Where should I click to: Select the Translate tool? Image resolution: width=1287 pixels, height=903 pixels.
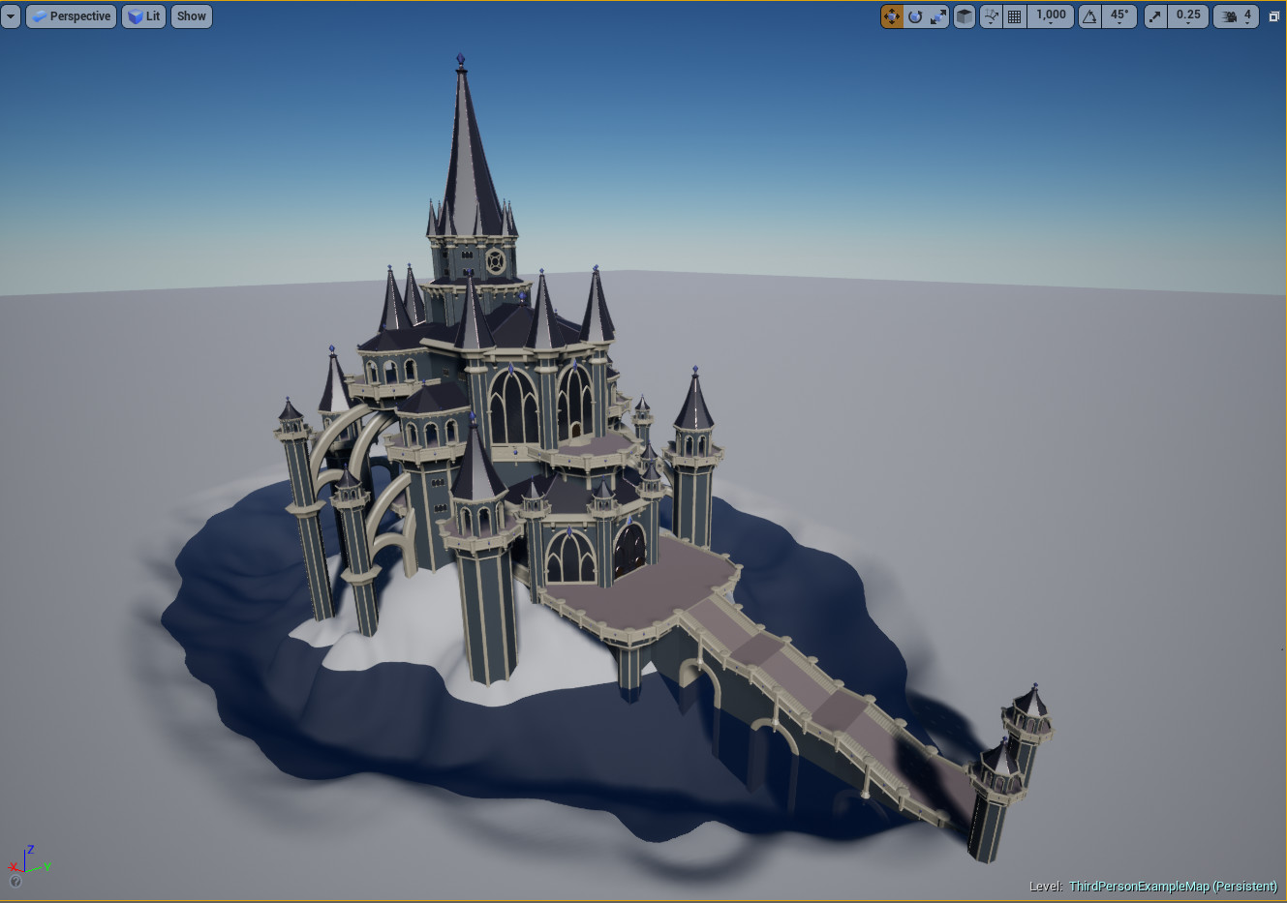click(891, 15)
